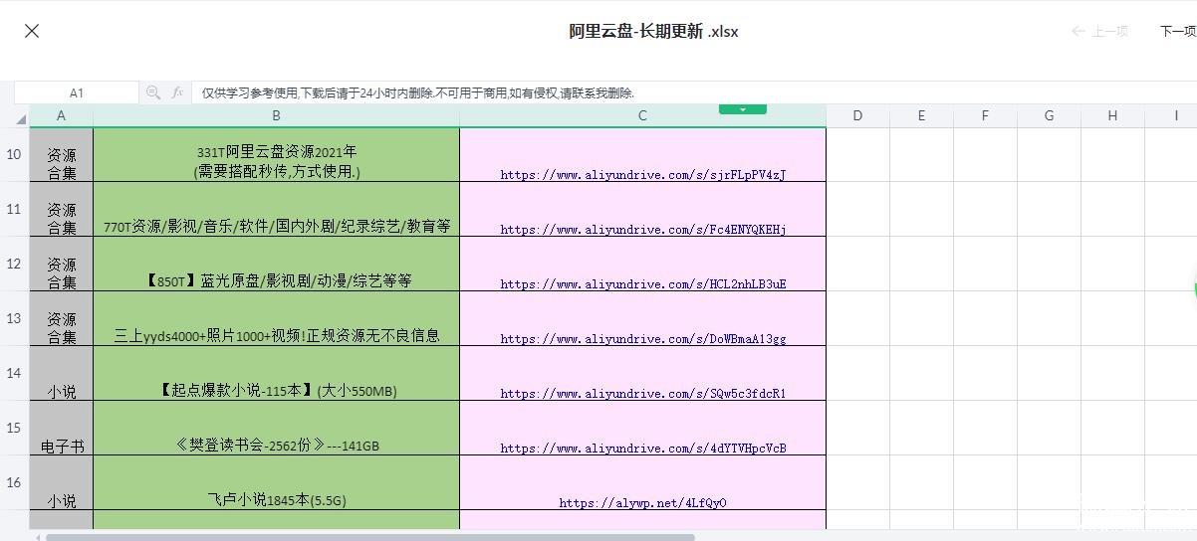Click the select-all corner triangle of the sheet
This screenshot has height=541, width=1197.
(x=21, y=119)
